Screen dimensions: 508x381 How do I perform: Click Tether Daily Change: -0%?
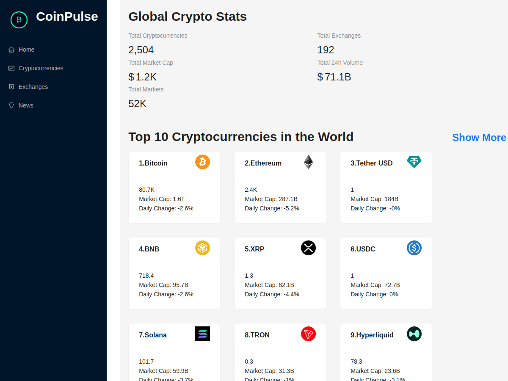(x=375, y=208)
